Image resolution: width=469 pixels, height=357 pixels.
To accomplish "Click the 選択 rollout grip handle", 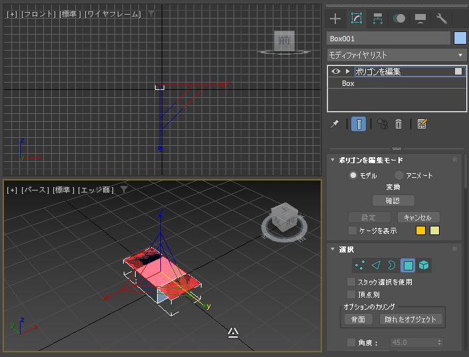I will pos(454,249).
